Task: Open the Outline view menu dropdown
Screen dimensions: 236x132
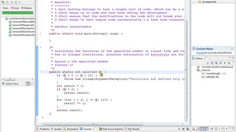Action: (233, 62)
